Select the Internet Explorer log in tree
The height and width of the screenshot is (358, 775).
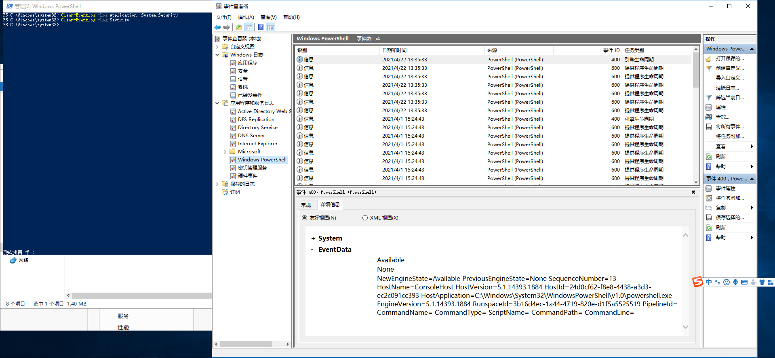258,144
